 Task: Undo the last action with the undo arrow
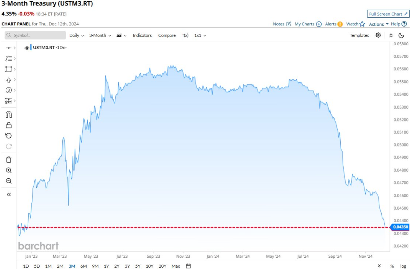click(x=9, y=136)
